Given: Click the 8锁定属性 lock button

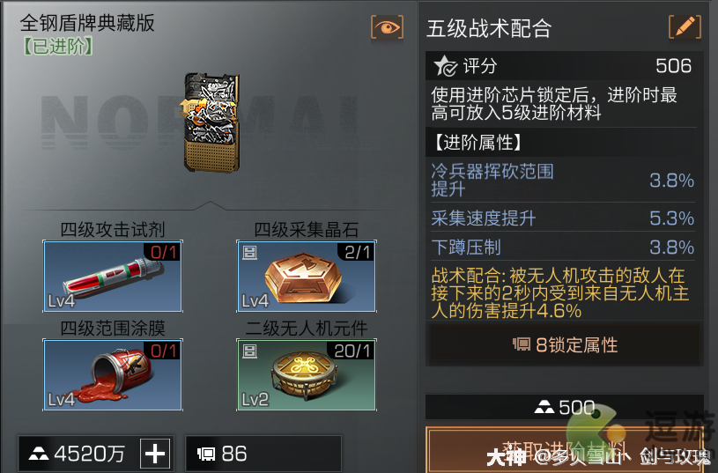Looking at the screenshot, I should point(564,344).
